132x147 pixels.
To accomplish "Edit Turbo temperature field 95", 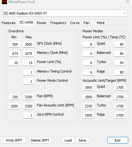I will 120,63.
